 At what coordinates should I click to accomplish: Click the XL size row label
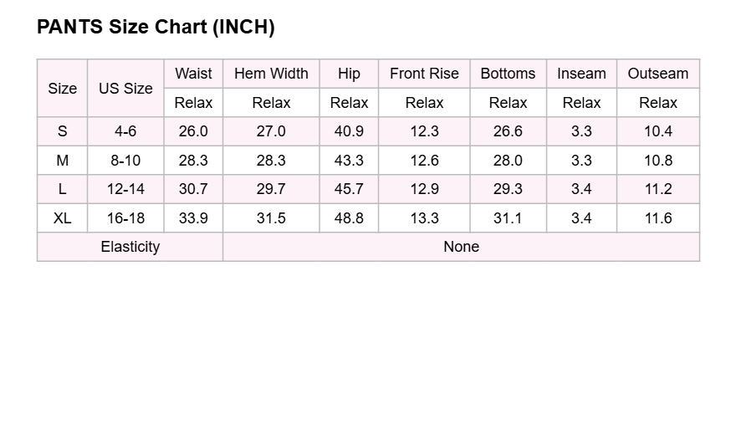click(63, 218)
